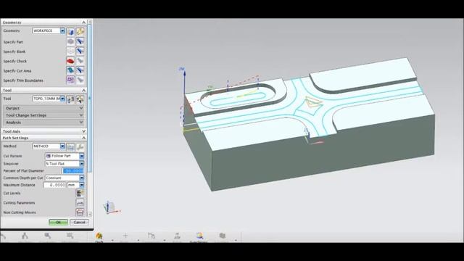This screenshot has height=261, width=464.
Task: Click the green OK button
Action: (x=58, y=223)
